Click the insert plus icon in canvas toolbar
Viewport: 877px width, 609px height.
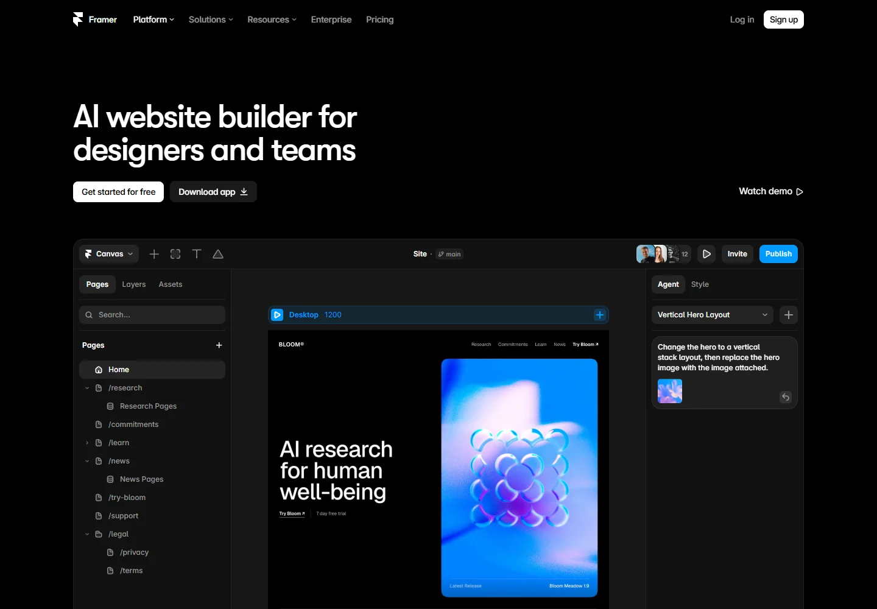154,254
